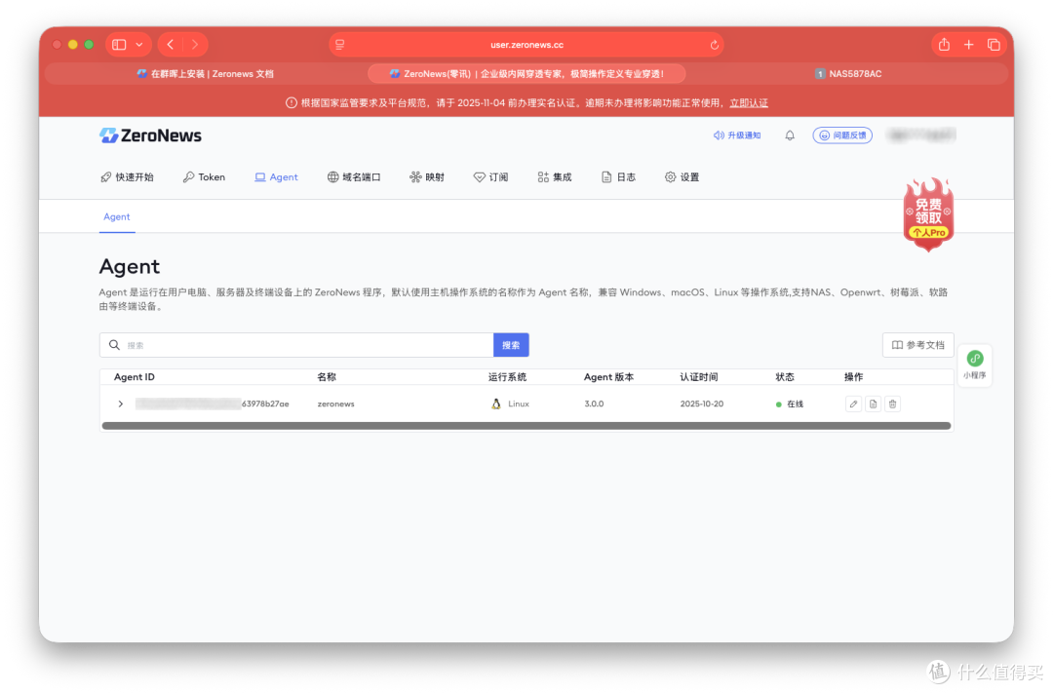The width and height of the screenshot is (1053, 694).
Task: Open the 集成 integration menu item
Action: [555, 177]
